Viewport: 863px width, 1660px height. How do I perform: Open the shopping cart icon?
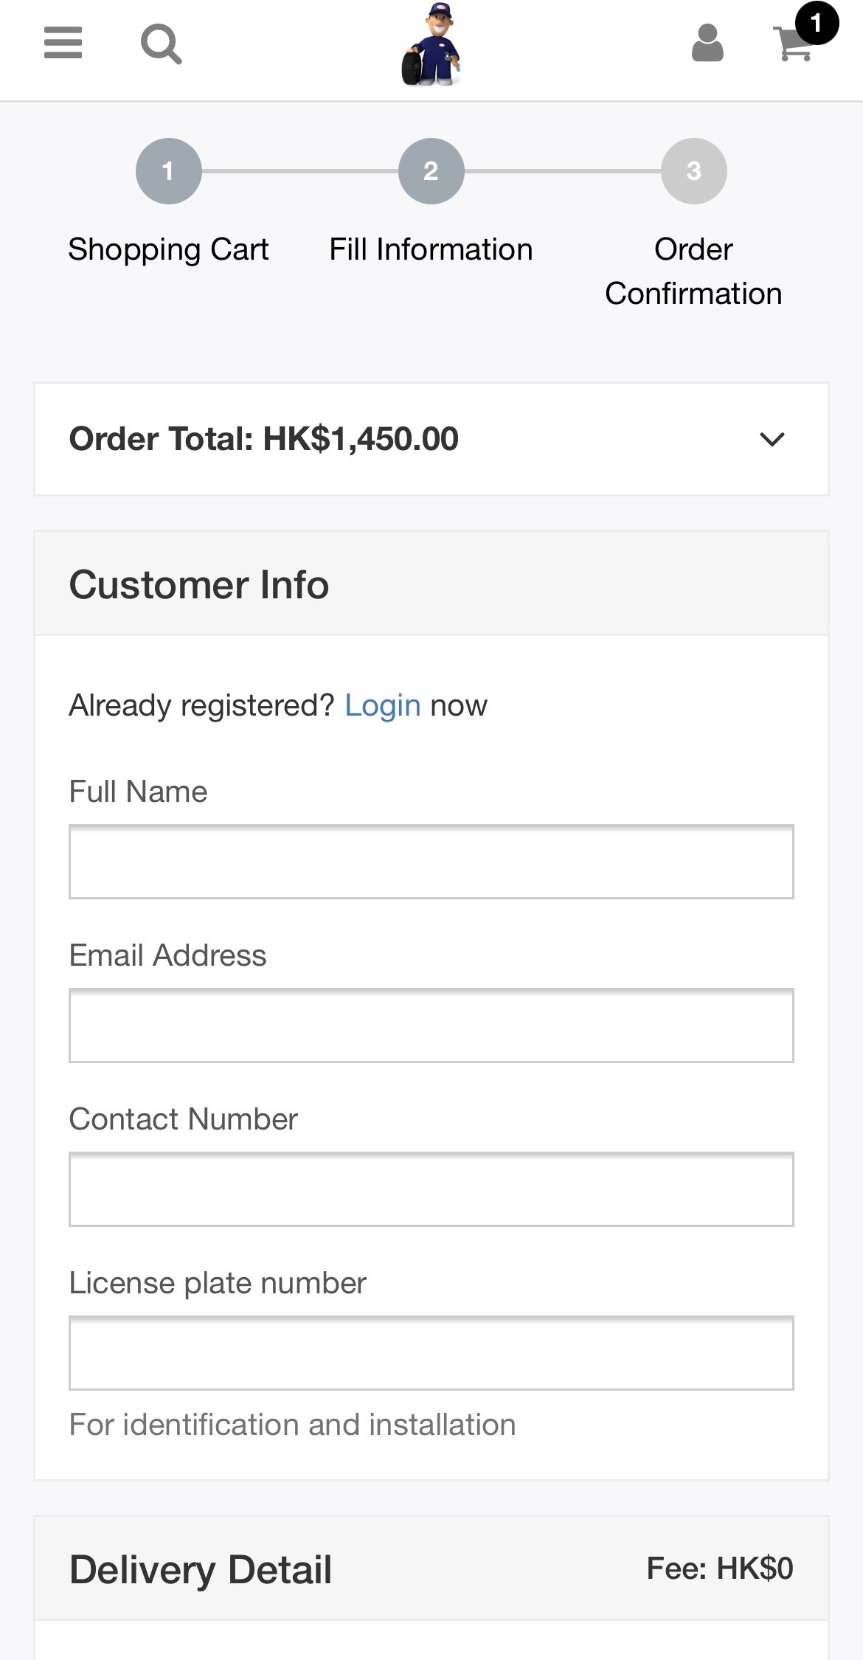[x=793, y=46]
